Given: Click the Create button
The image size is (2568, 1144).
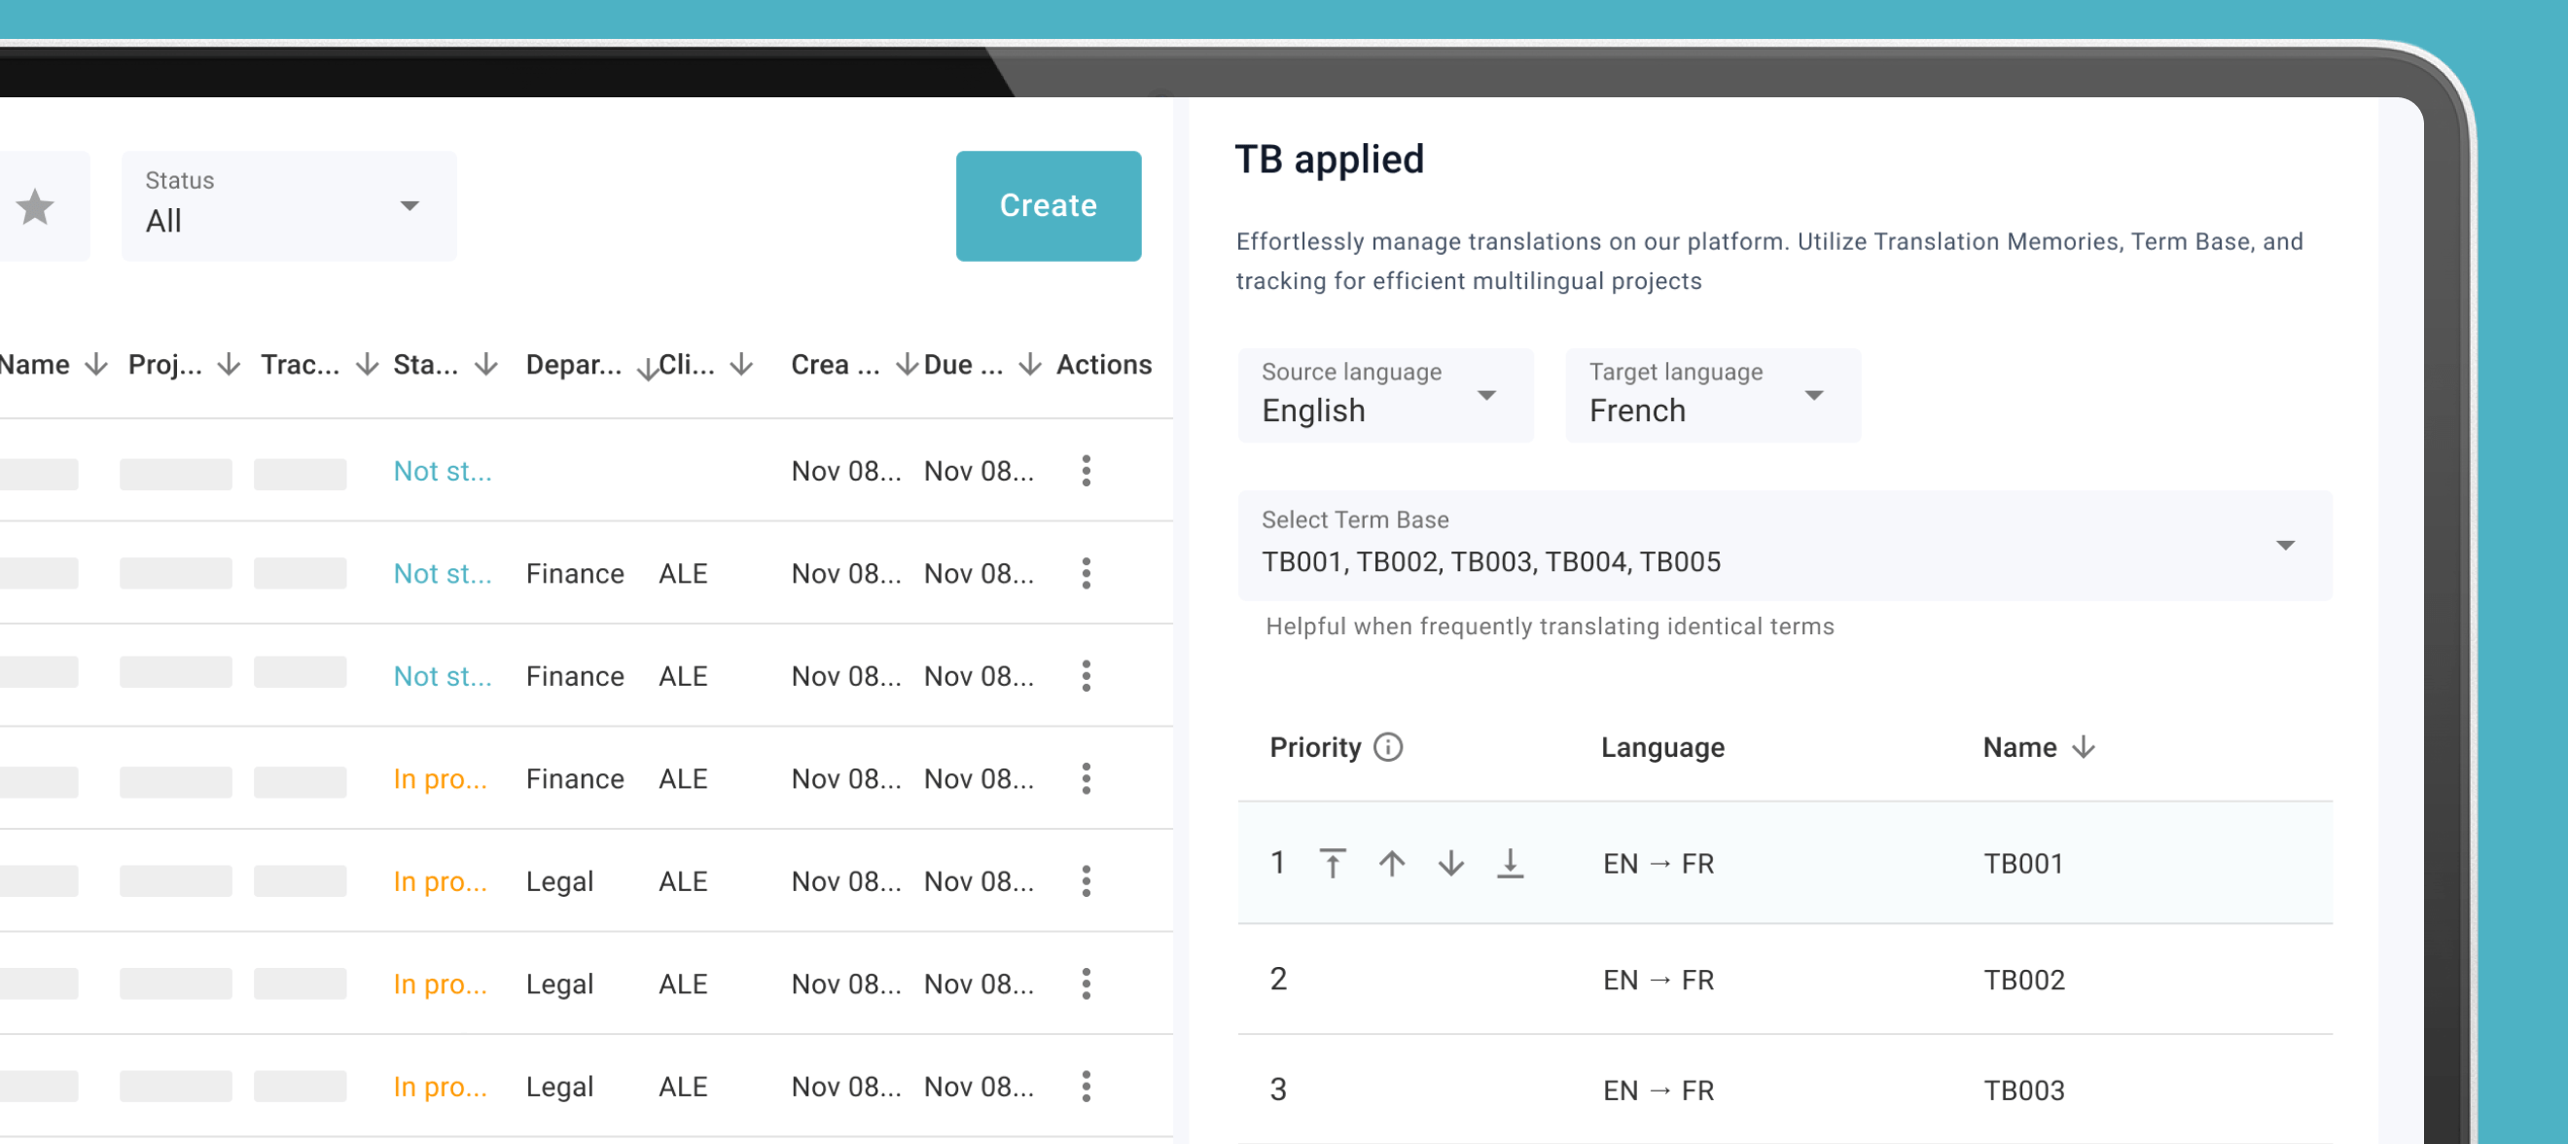Looking at the screenshot, I should pyautogui.click(x=1048, y=205).
